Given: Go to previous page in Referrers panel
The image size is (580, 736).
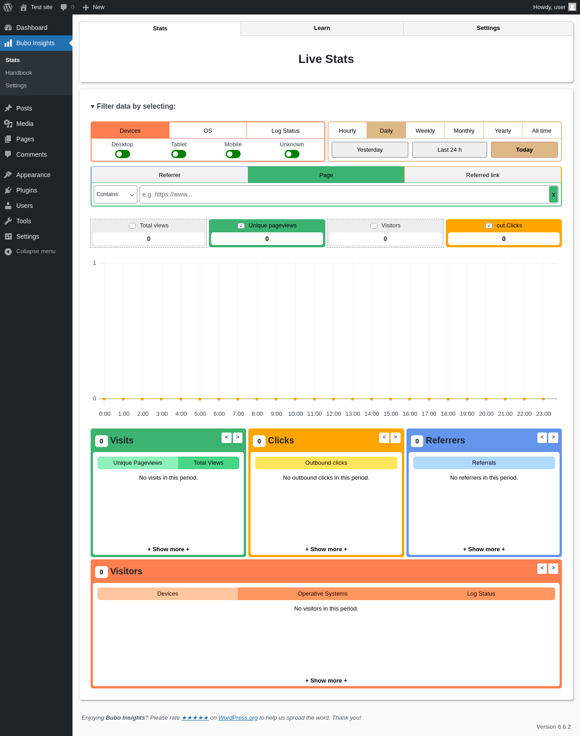Looking at the screenshot, I should click(542, 438).
